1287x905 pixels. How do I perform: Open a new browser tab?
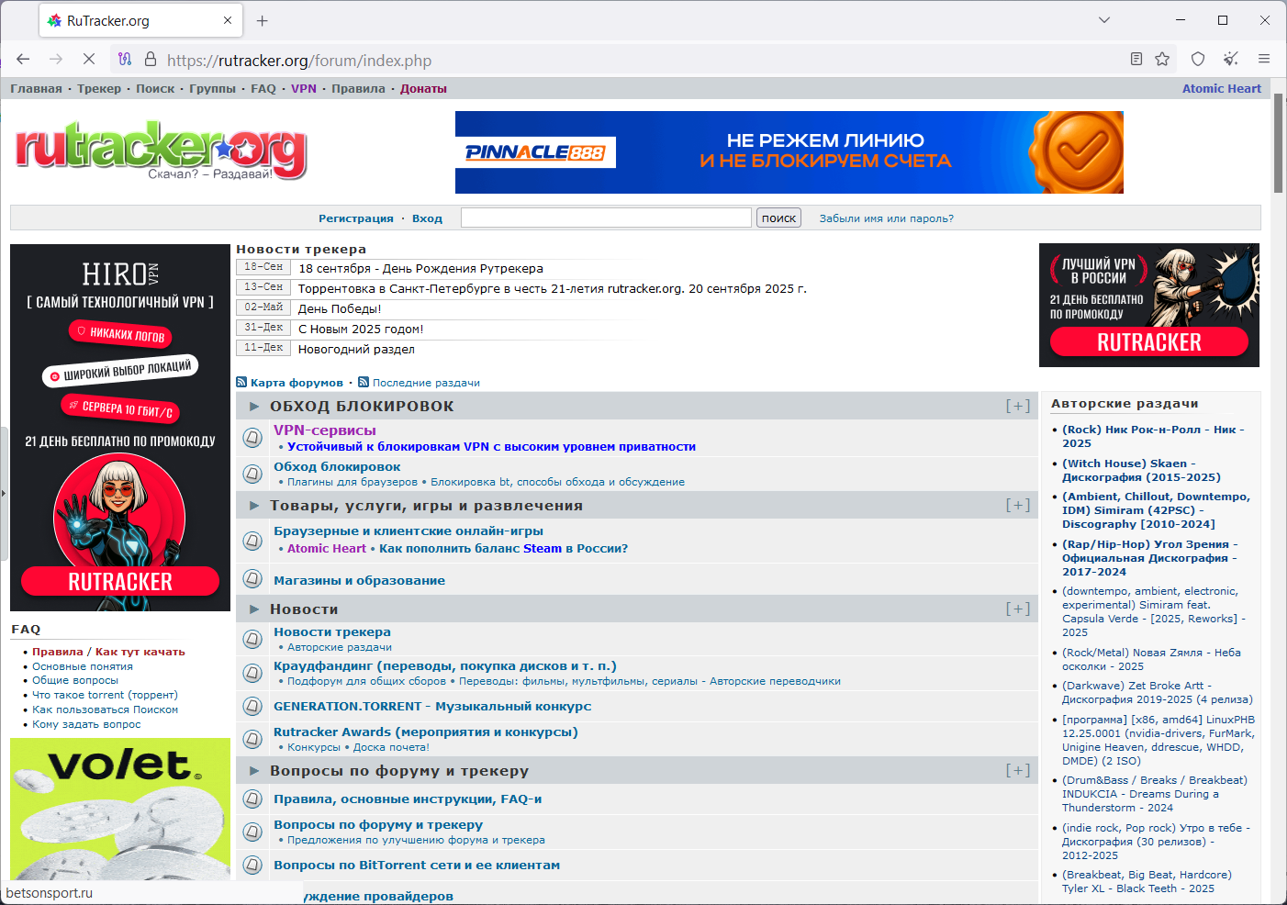[x=263, y=20]
